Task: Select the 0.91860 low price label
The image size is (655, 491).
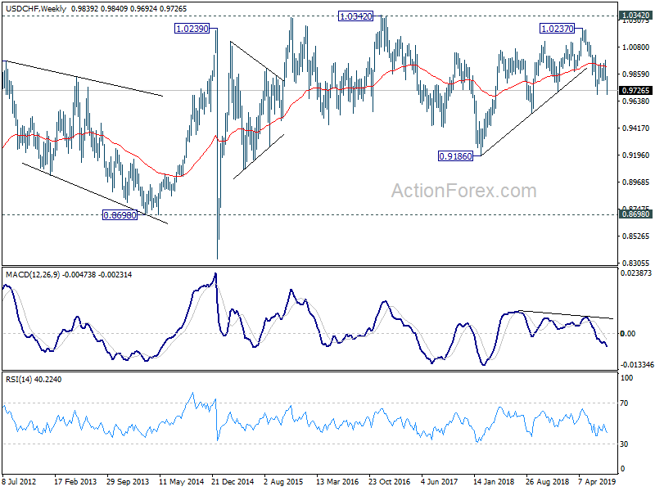Action: tap(456, 156)
